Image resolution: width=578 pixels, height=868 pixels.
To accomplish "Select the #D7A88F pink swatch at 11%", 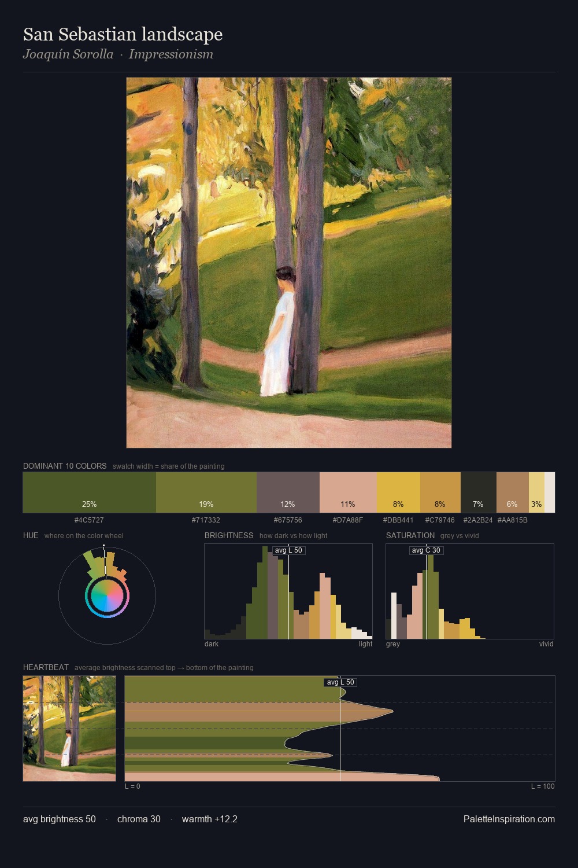I will (x=348, y=492).
